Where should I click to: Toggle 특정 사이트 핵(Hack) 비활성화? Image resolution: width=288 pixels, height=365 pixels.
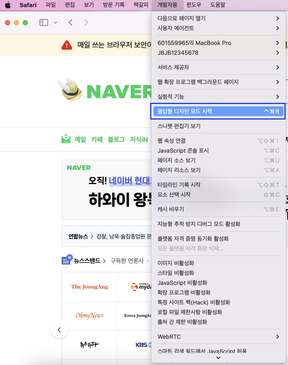coord(218,303)
